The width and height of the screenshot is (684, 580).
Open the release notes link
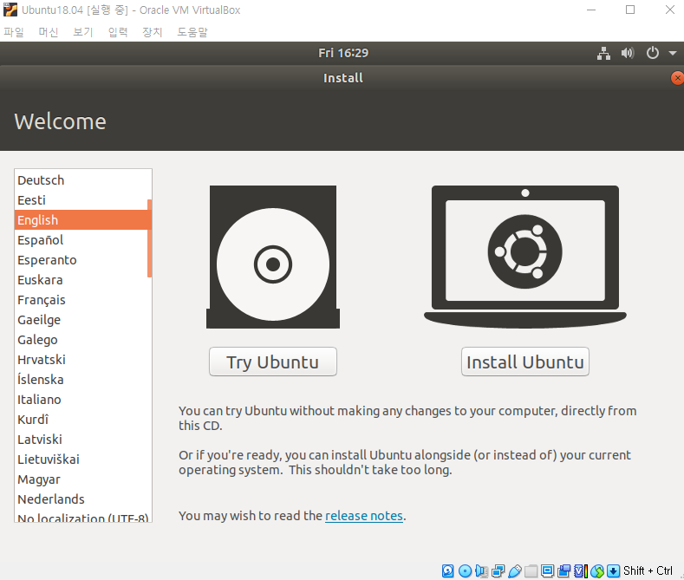pos(364,516)
